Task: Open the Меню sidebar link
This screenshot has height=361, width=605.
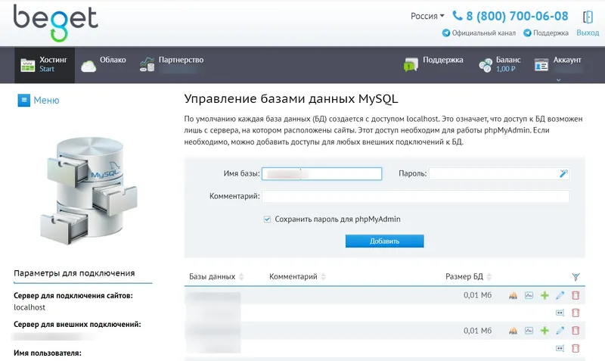Action: click(46, 101)
